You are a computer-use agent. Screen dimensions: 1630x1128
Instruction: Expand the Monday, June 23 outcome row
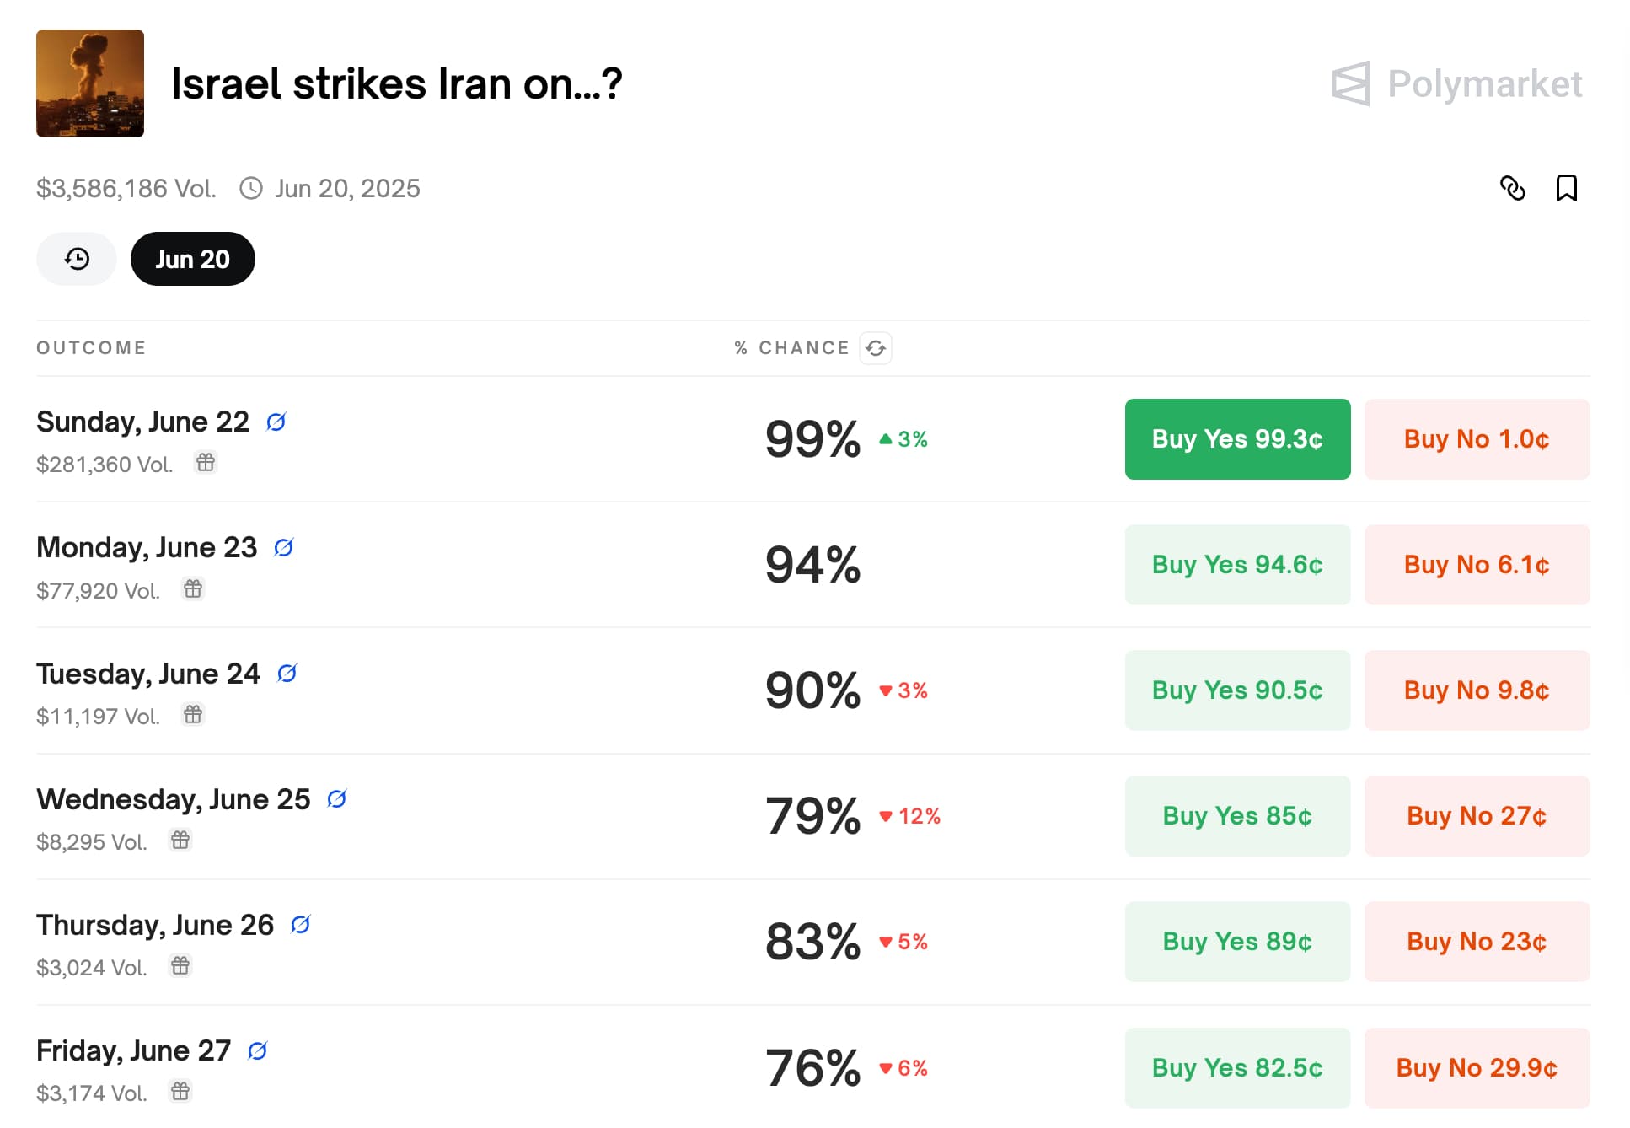click(506, 565)
